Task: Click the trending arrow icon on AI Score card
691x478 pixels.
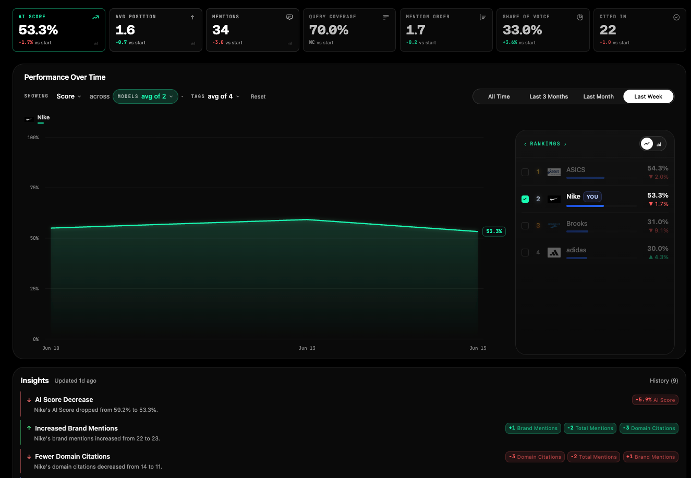Action: point(95,17)
